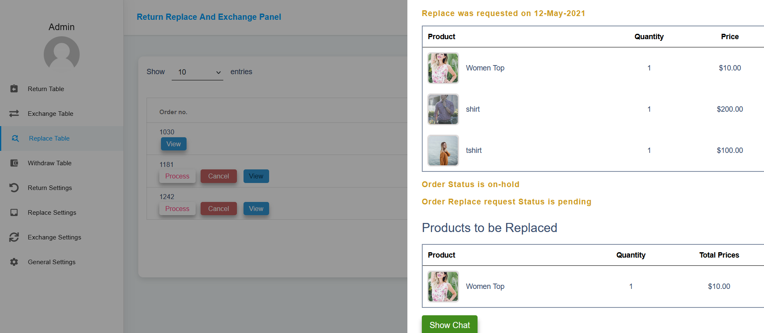Cancel the replace request for order 1242
Screen dimensions: 764x333
click(x=218, y=209)
